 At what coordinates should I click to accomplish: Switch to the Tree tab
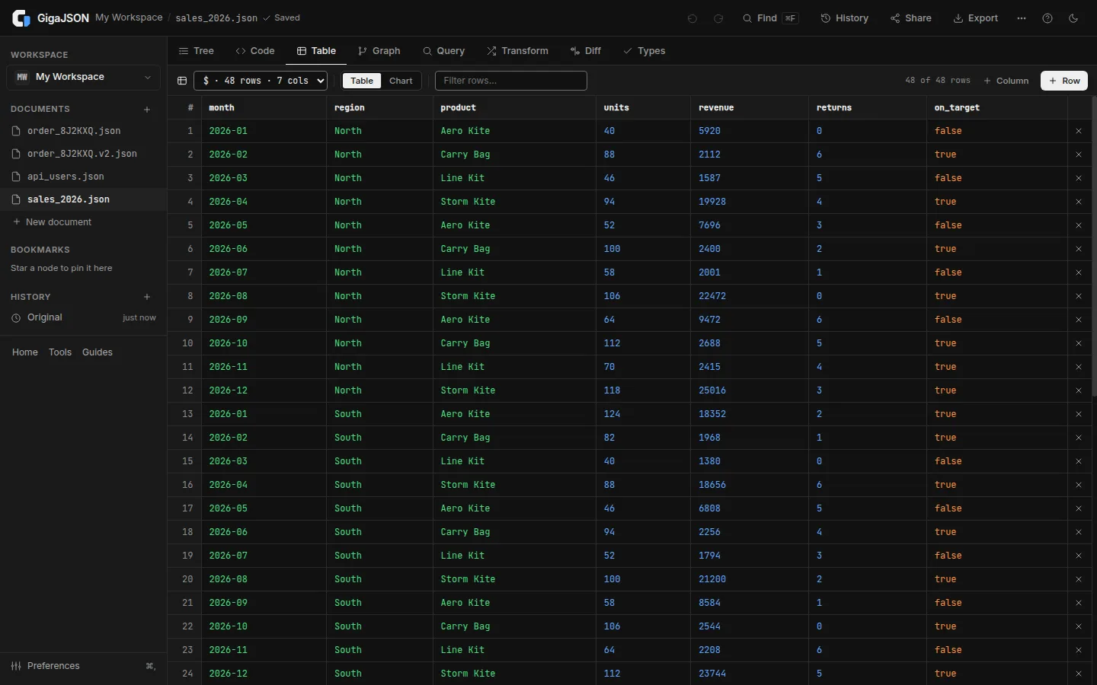[197, 51]
